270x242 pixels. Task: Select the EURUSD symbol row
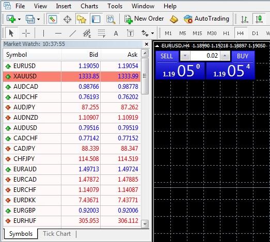(72, 66)
